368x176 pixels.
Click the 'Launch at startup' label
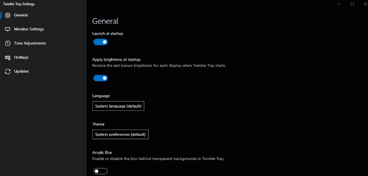(x=108, y=34)
